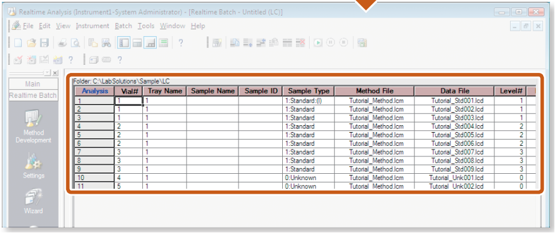Viewport: 555px width, 233px height.
Task: Click the Level# column header
Action: (x=511, y=91)
